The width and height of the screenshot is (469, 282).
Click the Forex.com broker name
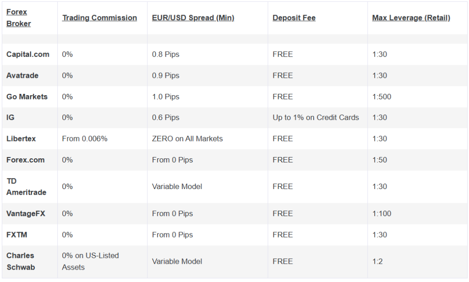[x=26, y=160]
